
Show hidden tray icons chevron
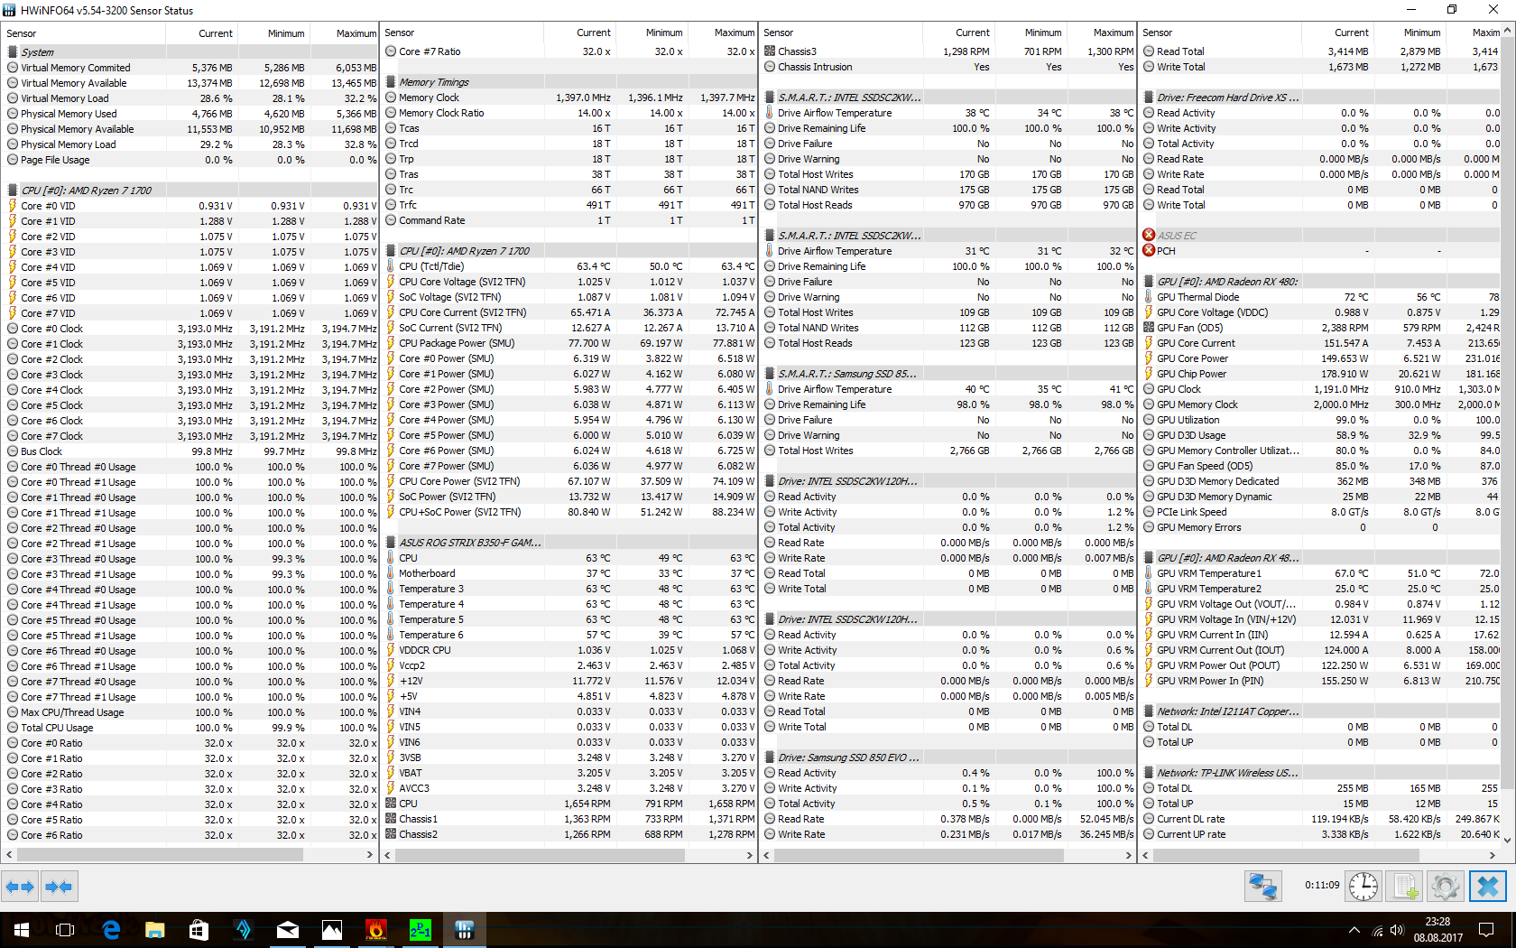coord(1354,930)
